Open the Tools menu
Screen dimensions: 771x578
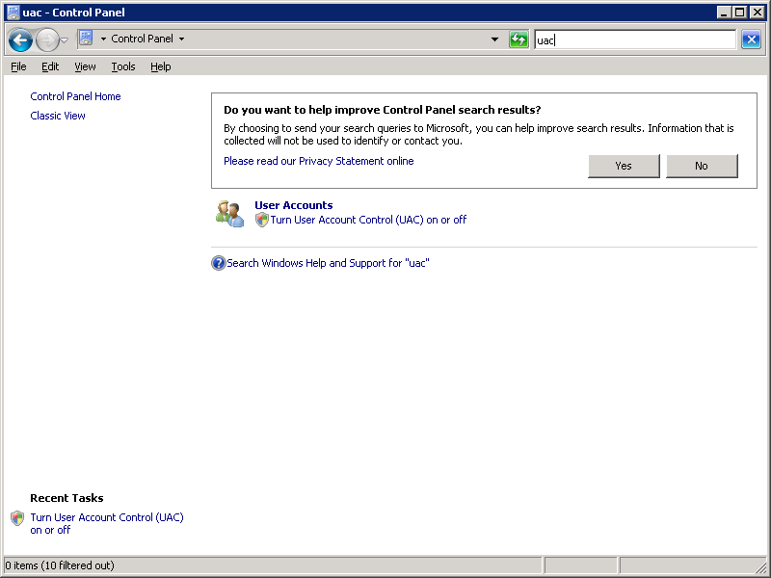[x=122, y=66]
